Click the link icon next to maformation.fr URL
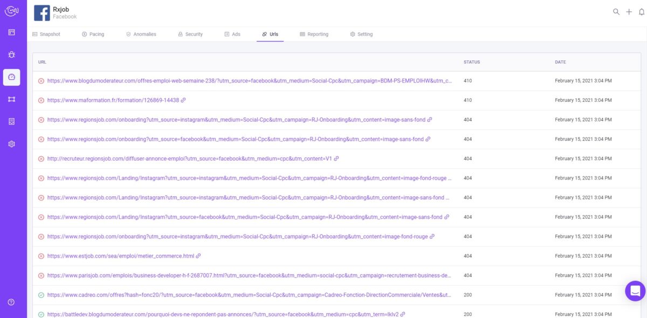Screen dimensions: 647x318 183,100
